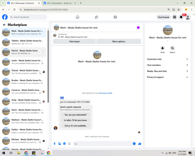
Task: Bookmark this page with the star icon
Action: [179, 9]
